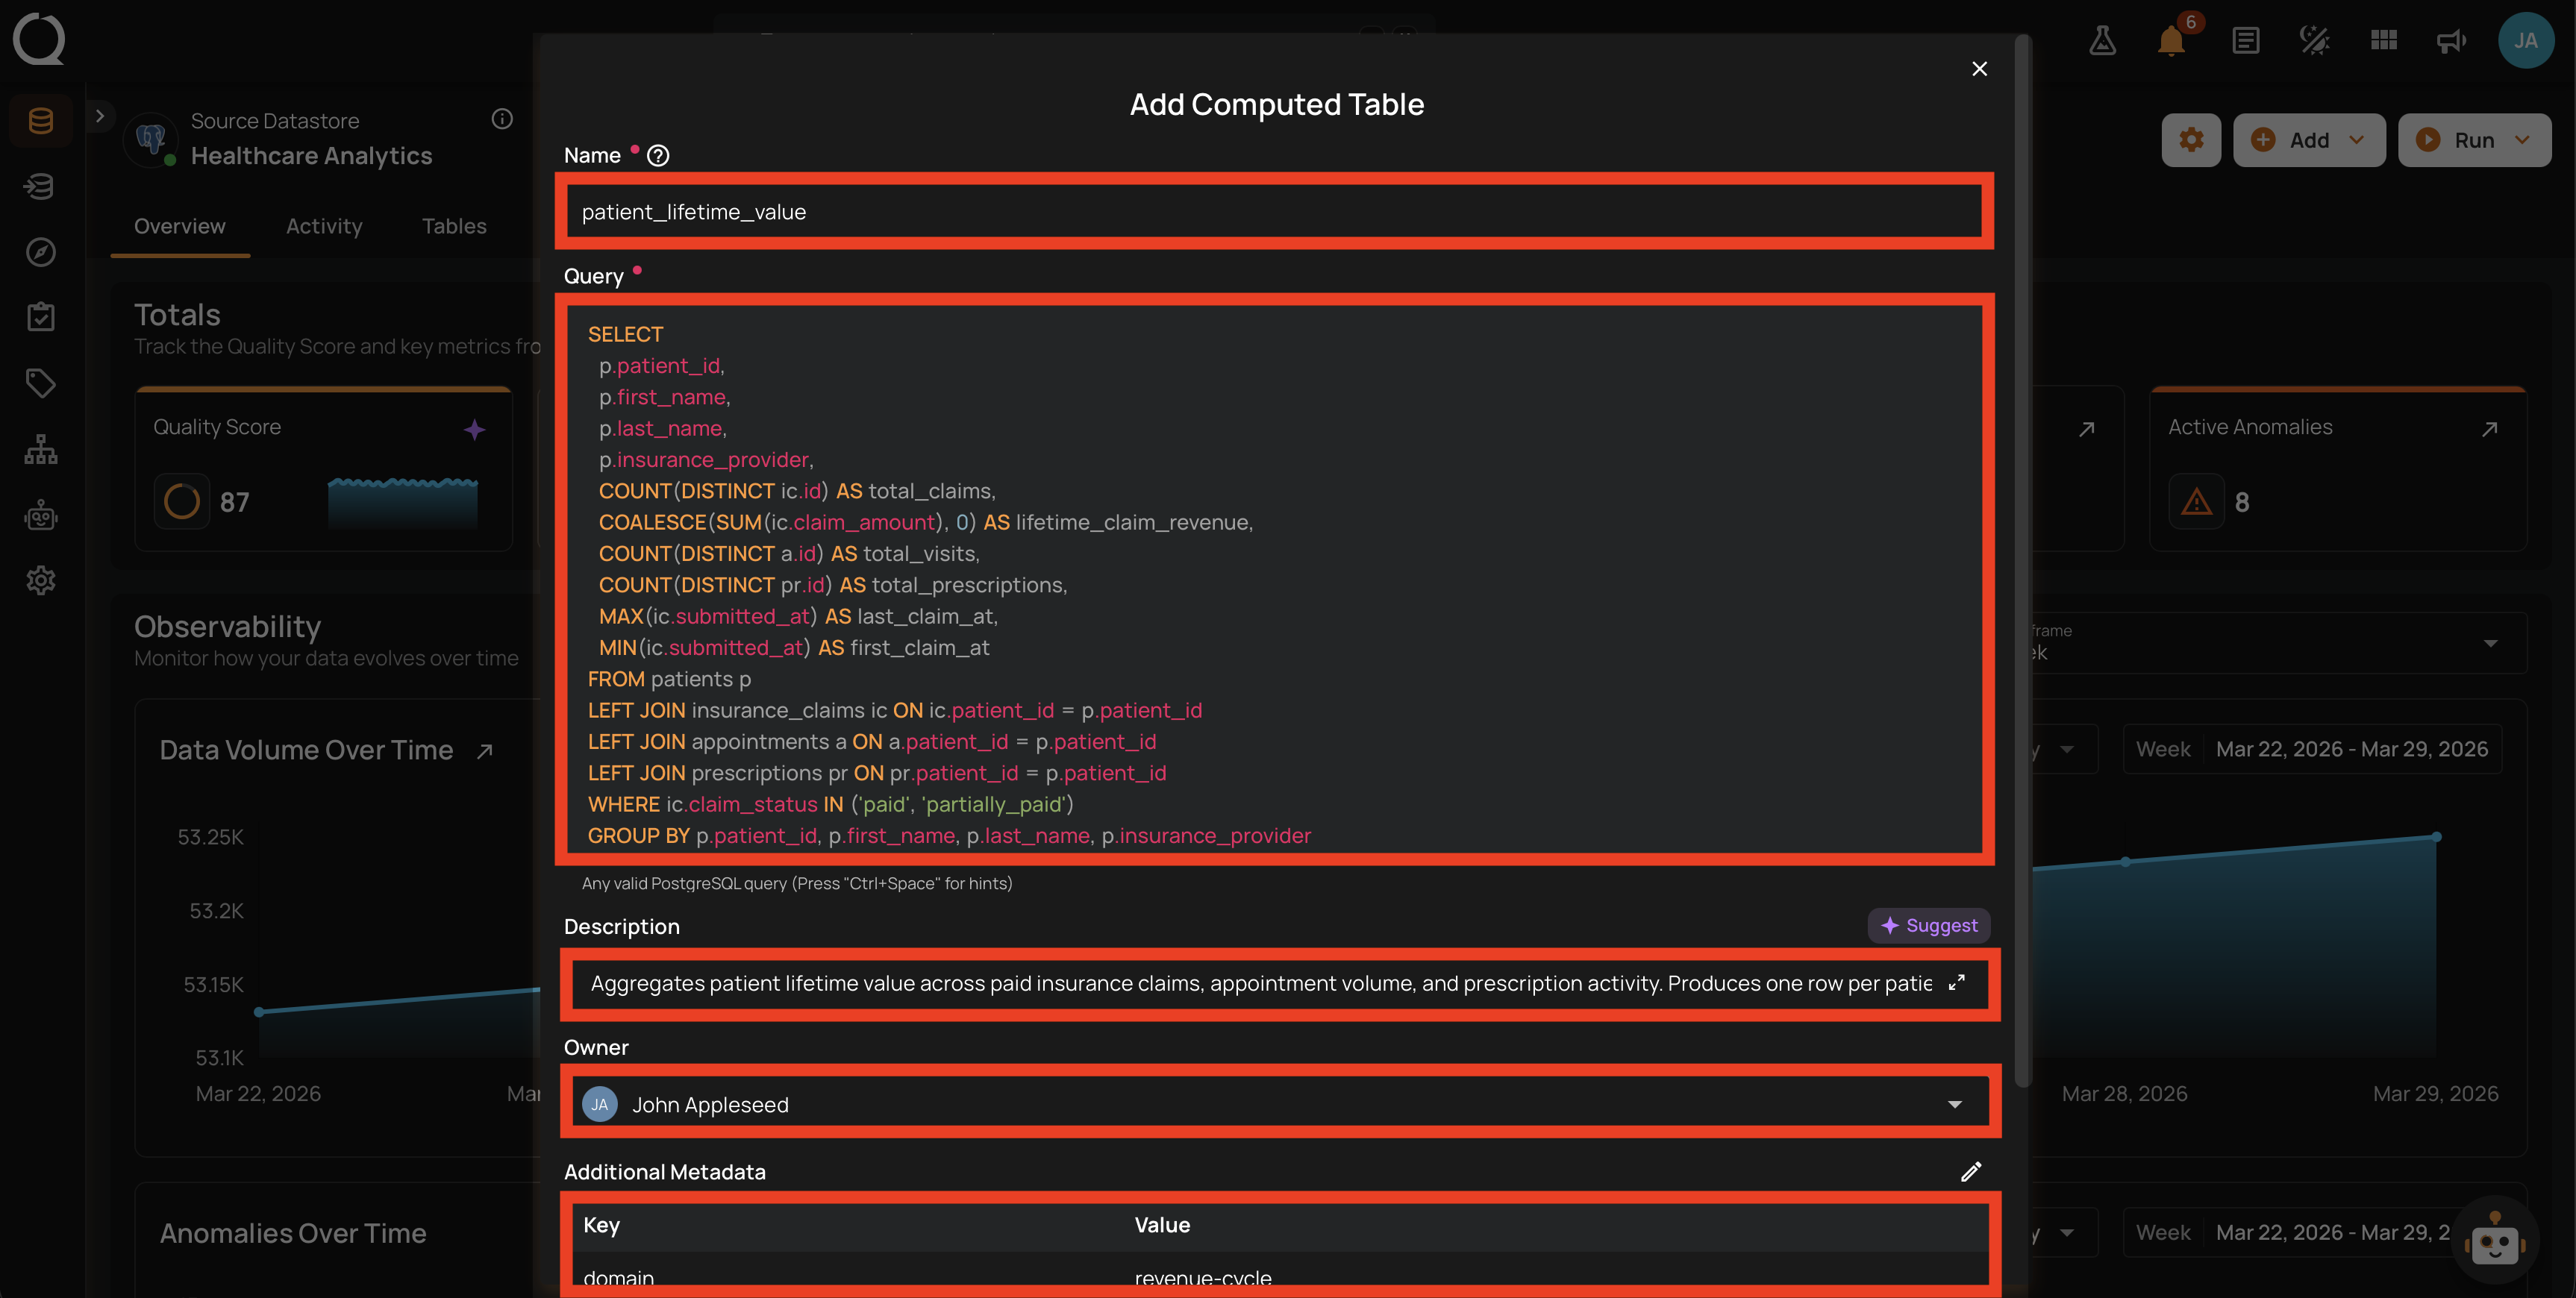Switch to the Activity tab
The image size is (2576, 1298).
[324, 226]
